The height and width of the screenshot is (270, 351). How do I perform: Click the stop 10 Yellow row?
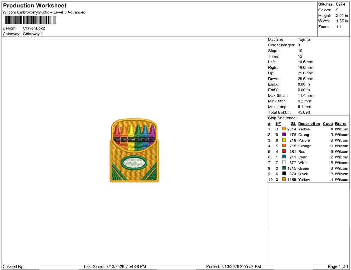[x=308, y=179]
